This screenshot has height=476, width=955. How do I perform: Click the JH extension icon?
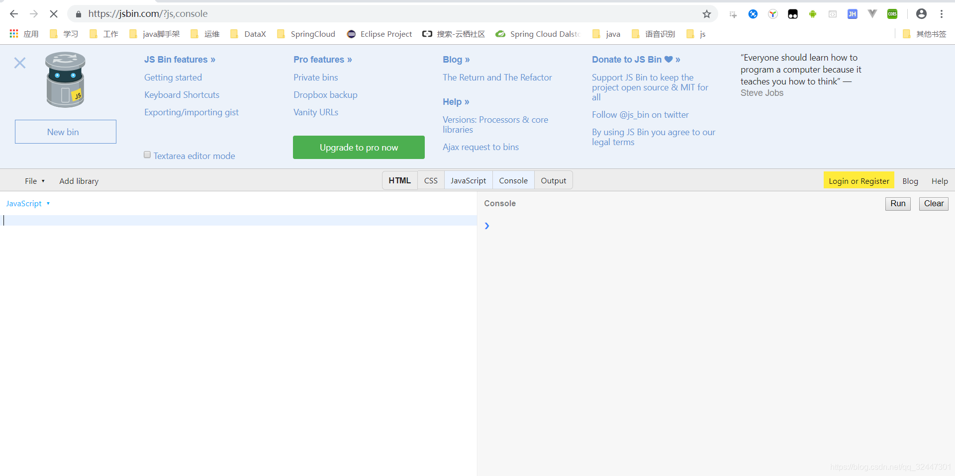coord(853,14)
